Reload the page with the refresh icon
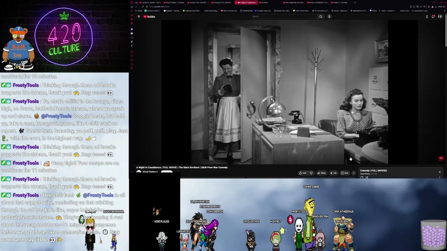 (143, 7)
